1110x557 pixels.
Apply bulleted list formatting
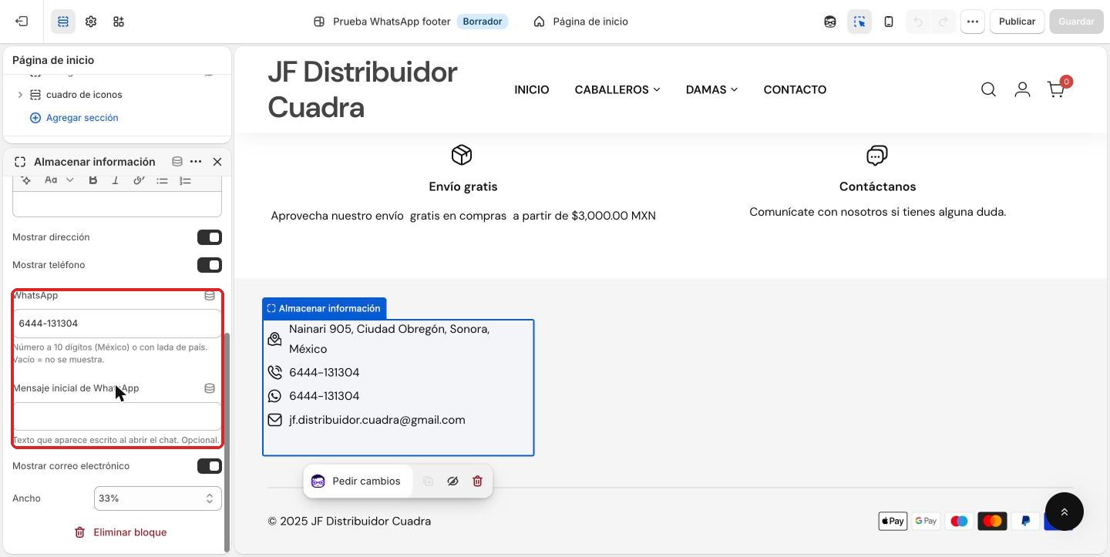tap(162, 180)
